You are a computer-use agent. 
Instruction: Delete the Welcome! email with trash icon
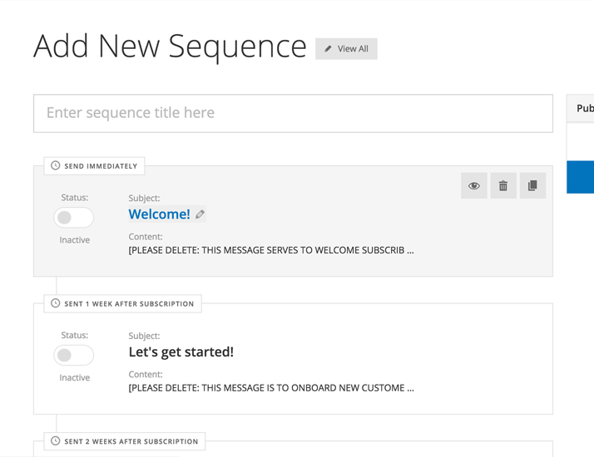503,186
